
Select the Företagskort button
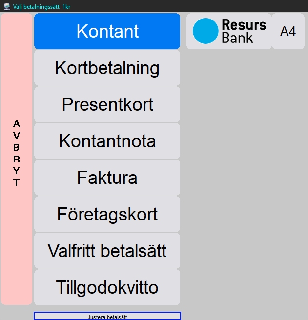(x=107, y=214)
